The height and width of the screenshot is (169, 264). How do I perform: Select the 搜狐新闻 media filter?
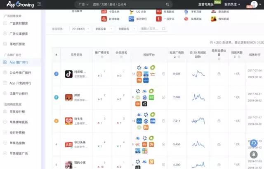point(220,19)
